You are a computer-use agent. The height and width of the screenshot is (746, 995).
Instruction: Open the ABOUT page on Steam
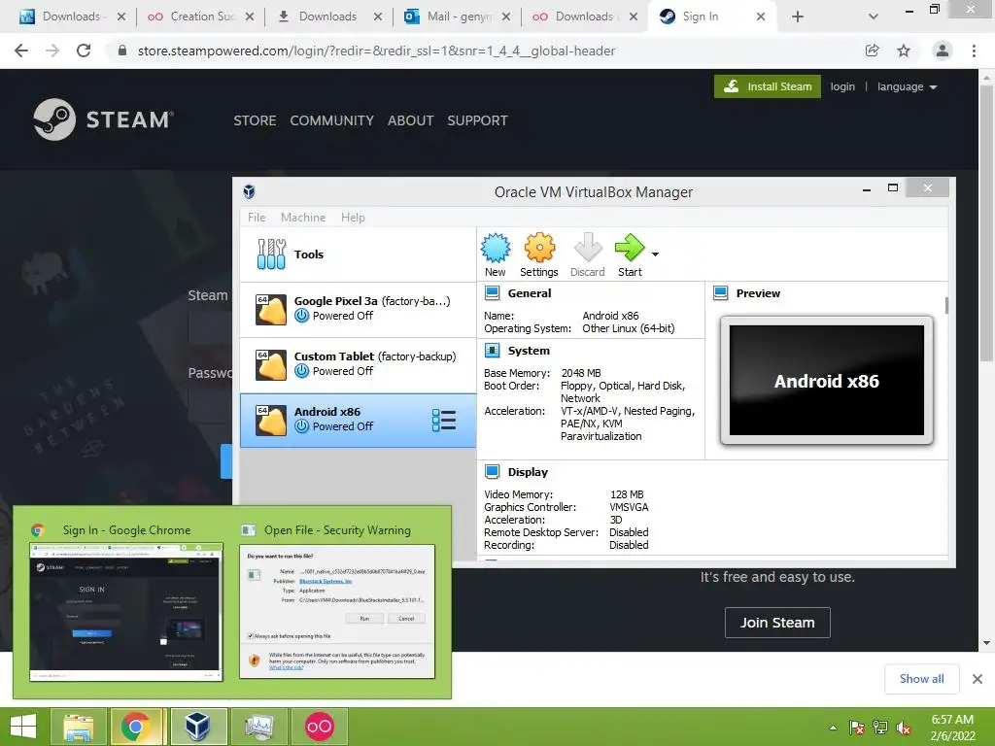(x=411, y=120)
